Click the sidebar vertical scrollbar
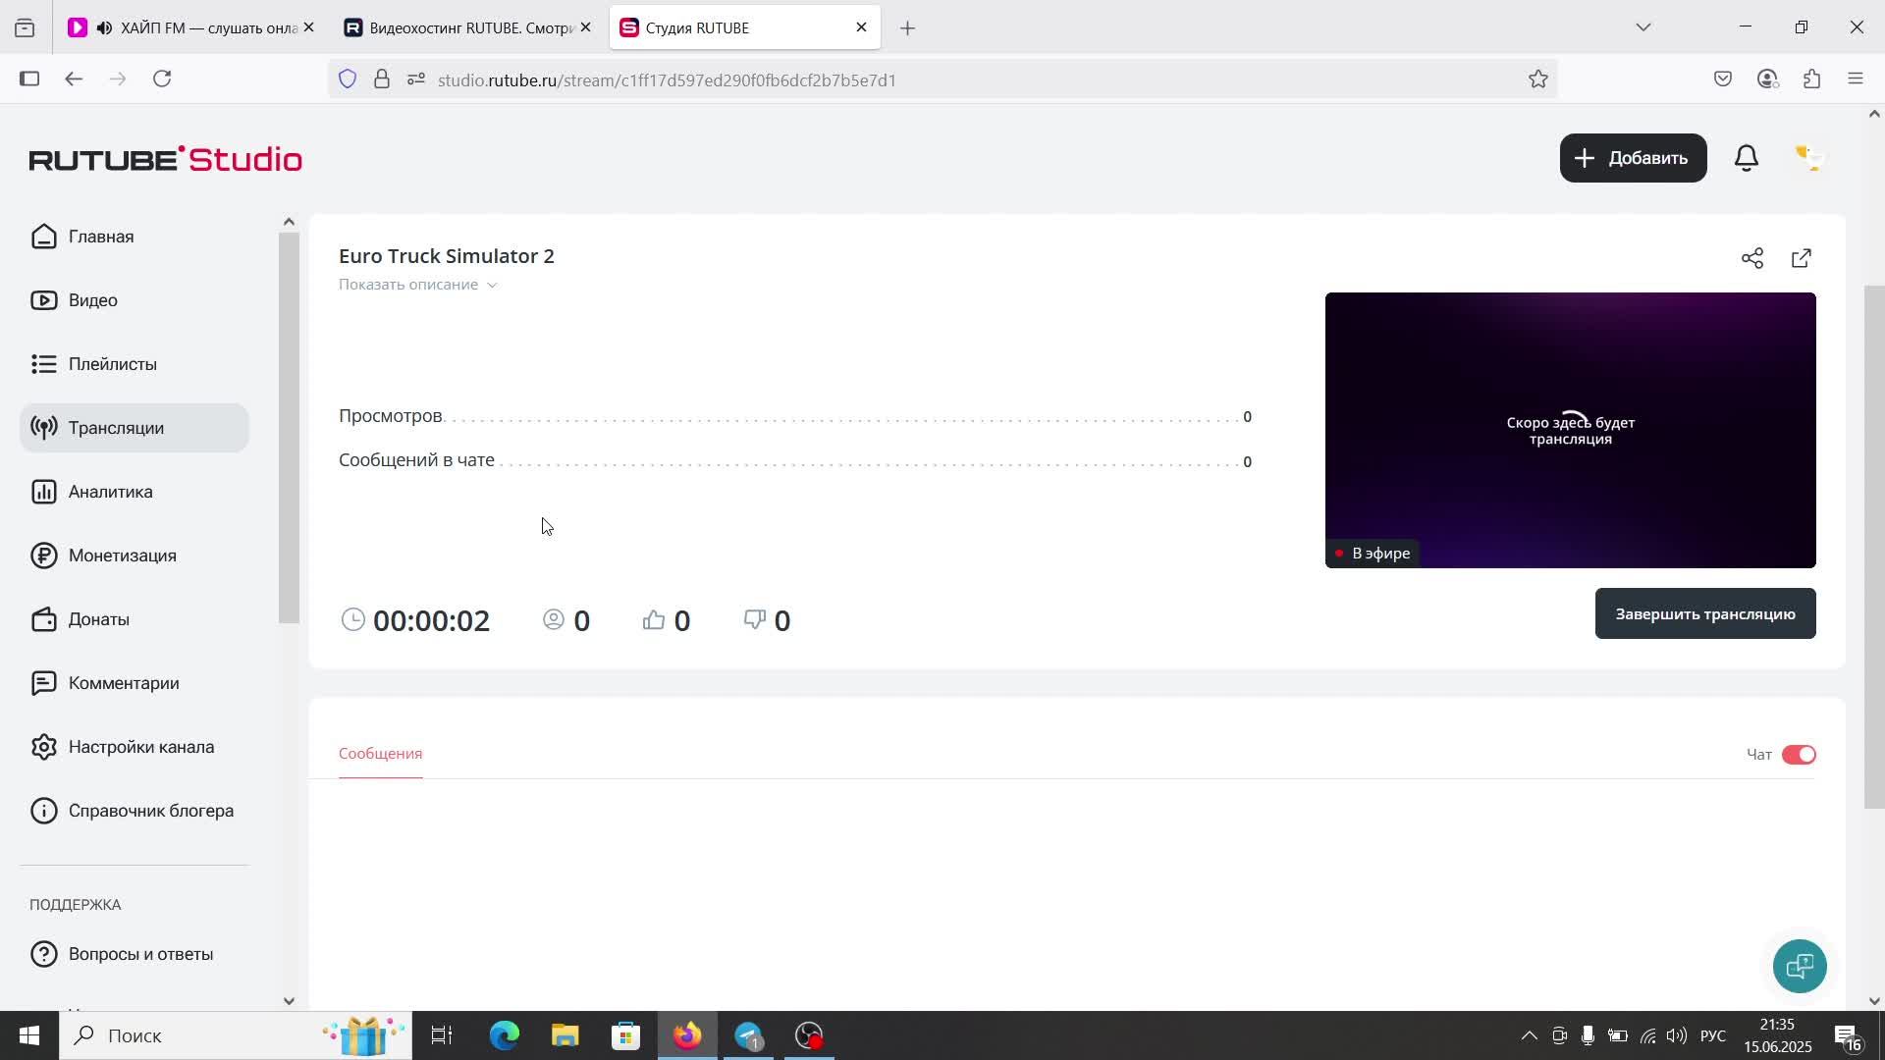The height and width of the screenshot is (1060, 1885). point(289,428)
